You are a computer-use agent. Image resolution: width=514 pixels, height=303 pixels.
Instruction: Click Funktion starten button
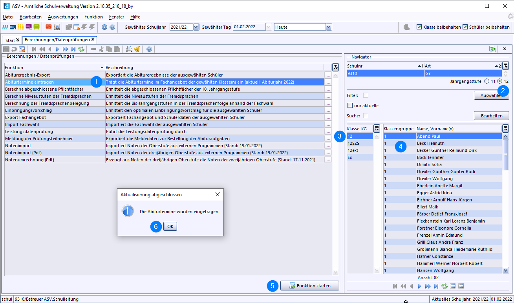pos(310,286)
